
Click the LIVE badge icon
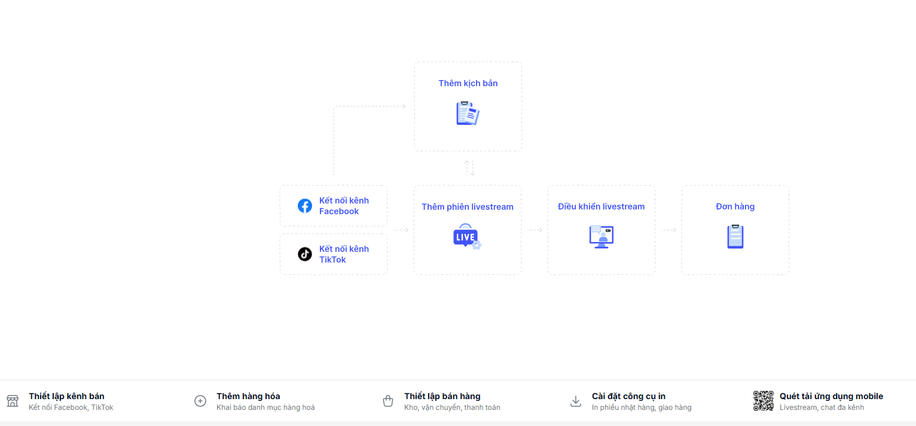pyautogui.click(x=467, y=237)
